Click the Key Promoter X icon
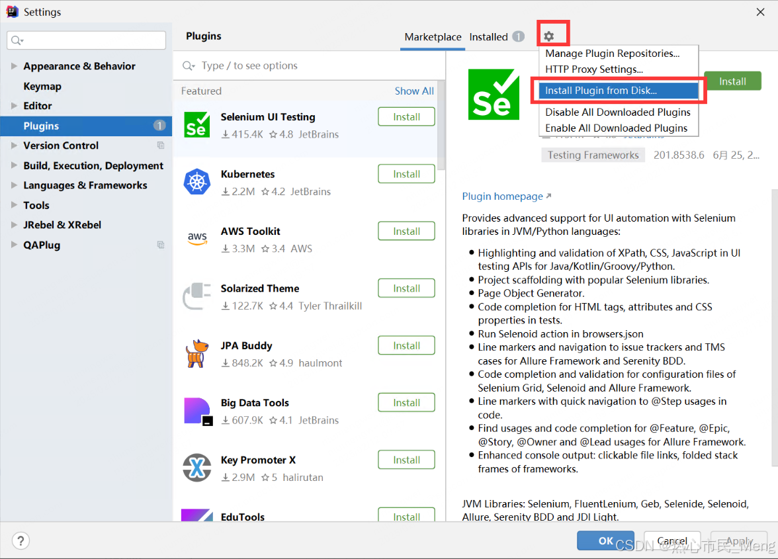 (197, 467)
